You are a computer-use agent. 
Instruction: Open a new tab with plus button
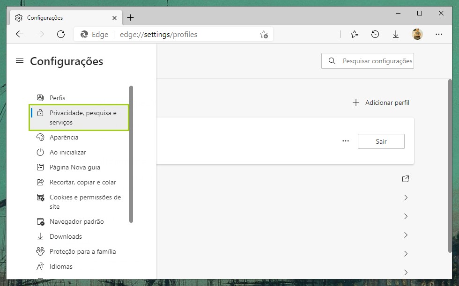[131, 18]
